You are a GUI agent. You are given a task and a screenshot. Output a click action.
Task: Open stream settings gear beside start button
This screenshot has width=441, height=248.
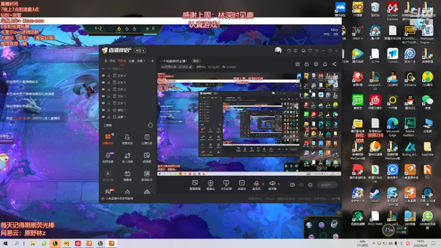(x=310, y=185)
